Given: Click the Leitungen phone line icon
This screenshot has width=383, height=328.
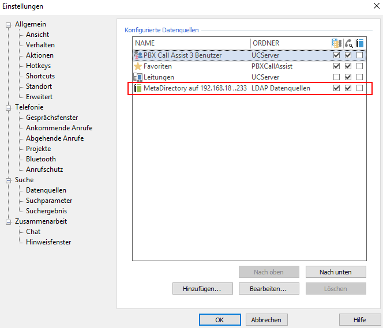Looking at the screenshot, I should click(x=138, y=77).
